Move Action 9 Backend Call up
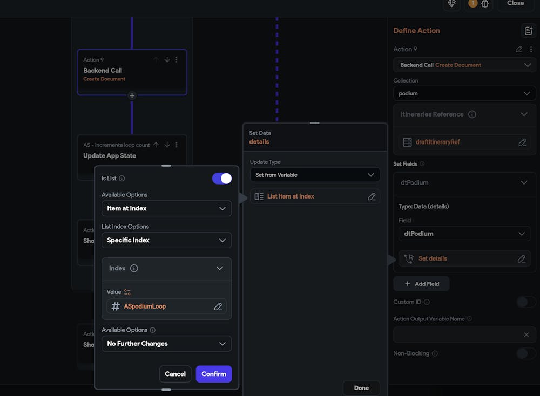Screen dimensions: 540x396 [x=156, y=59]
